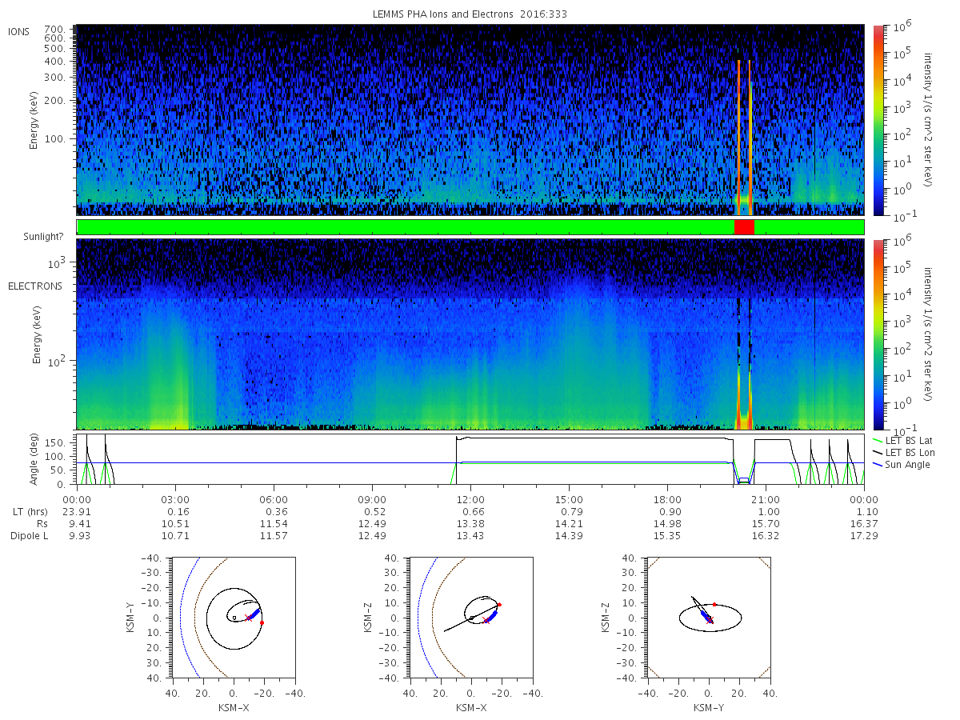
Task: Click the electrons intensity color bar
Action: pos(878,334)
